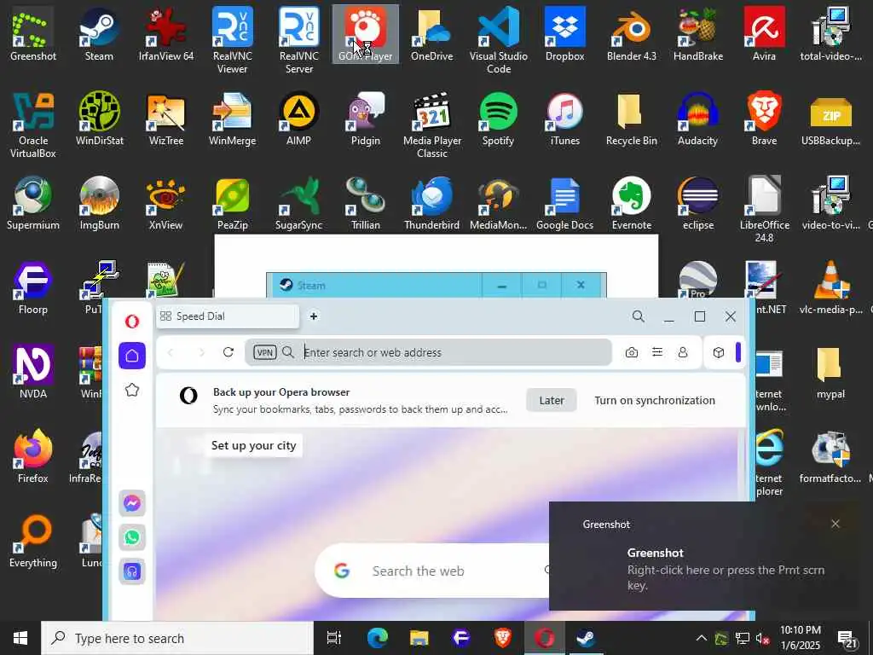Image resolution: width=873 pixels, height=655 pixels.
Task: Open Spotify desktop shortcut
Action: 498,118
